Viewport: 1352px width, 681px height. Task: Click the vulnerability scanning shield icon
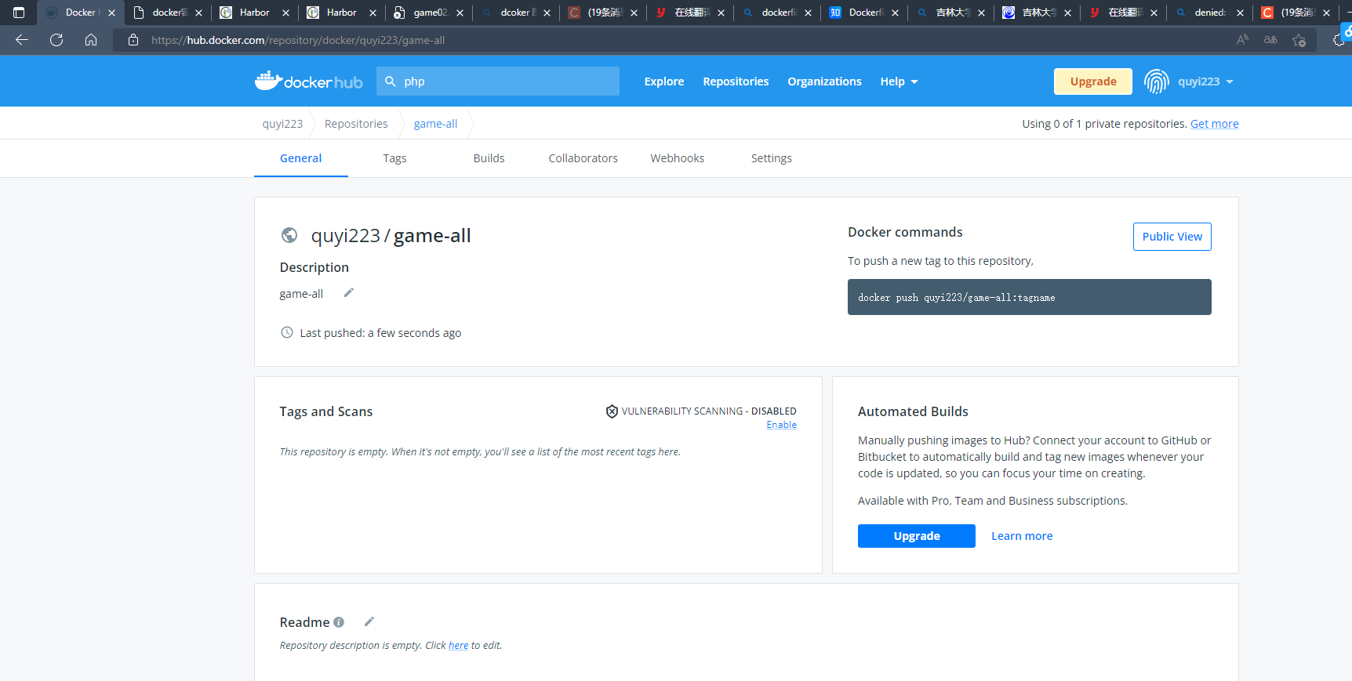point(612,411)
